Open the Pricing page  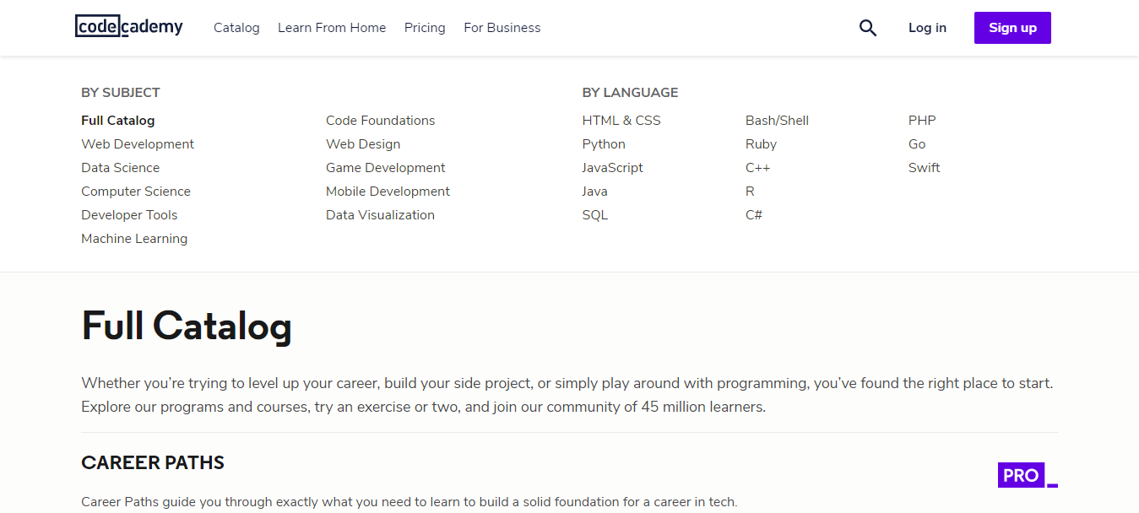pos(425,28)
